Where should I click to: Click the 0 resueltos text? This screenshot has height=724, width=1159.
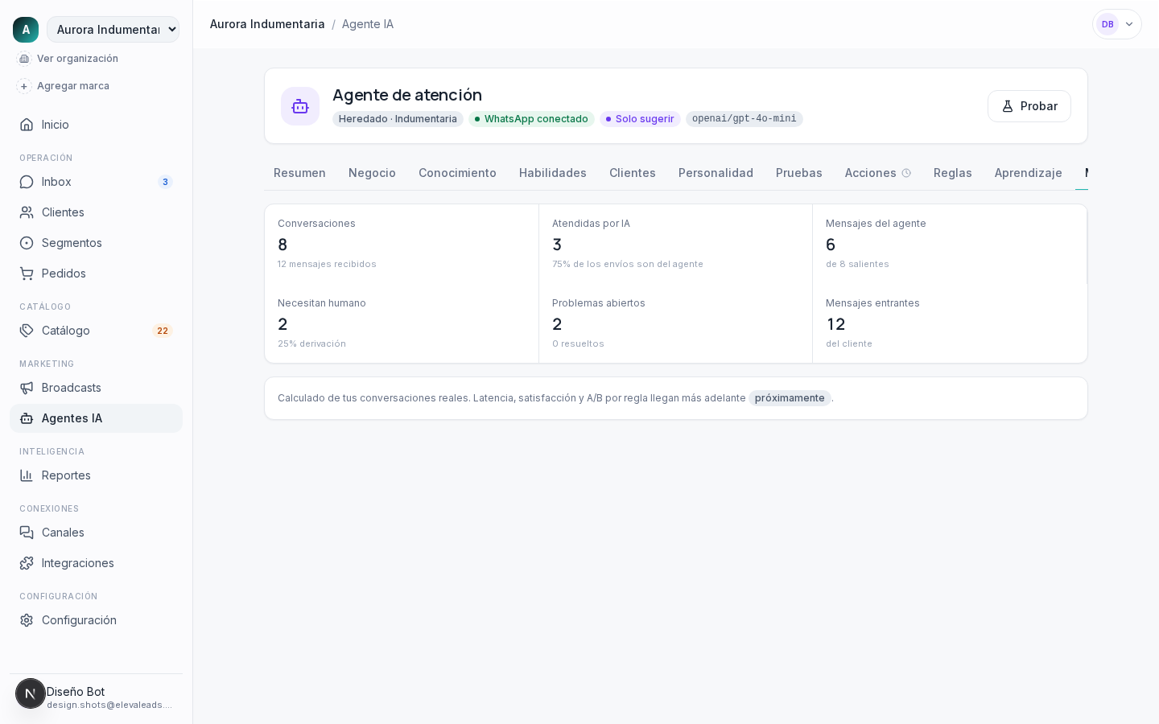click(x=578, y=343)
